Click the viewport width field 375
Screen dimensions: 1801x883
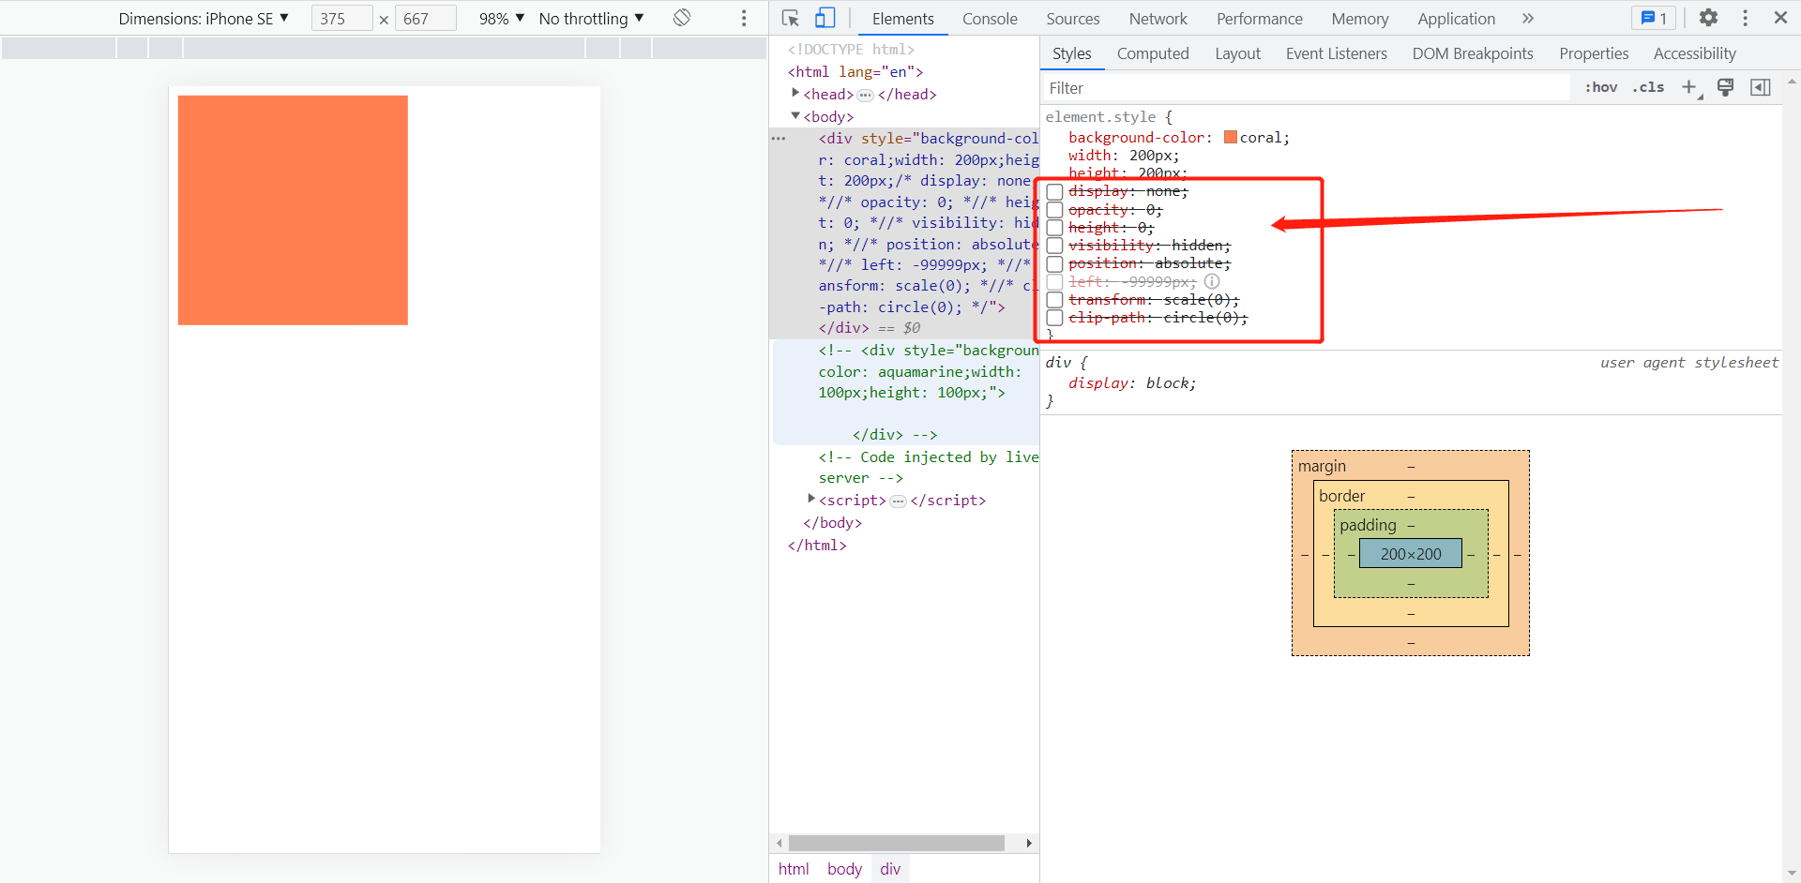coord(341,18)
